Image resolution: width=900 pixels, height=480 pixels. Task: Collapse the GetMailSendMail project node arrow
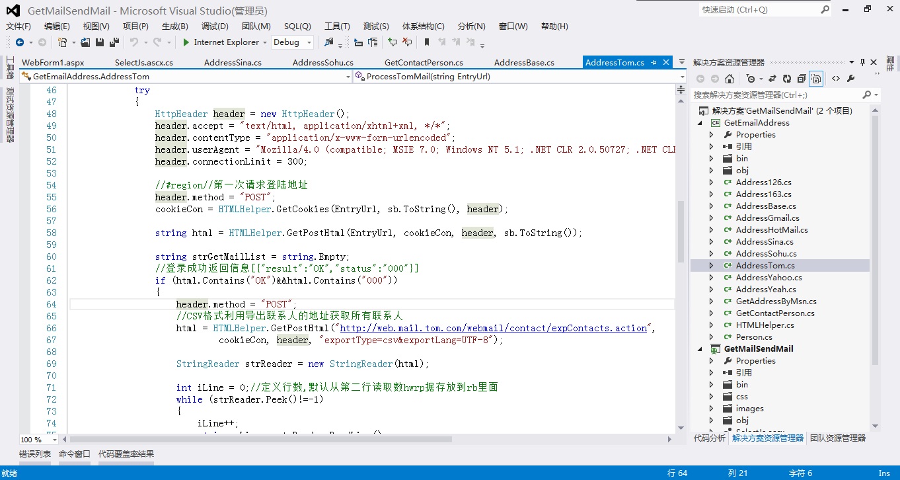point(699,349)
